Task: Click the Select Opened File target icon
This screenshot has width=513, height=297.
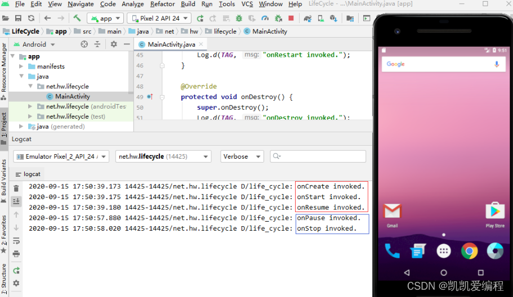Action: (84, 44)
